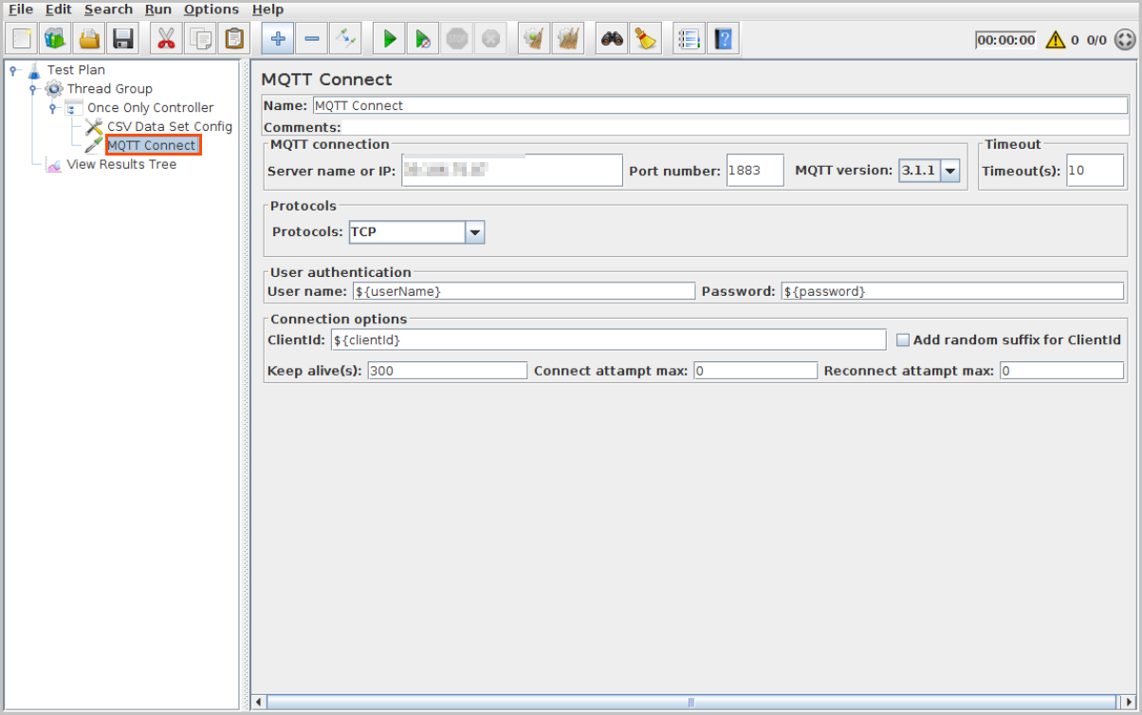1142x715 pixels.
Task: Click the Timeout(s) field
Action: coord(1095,171)
